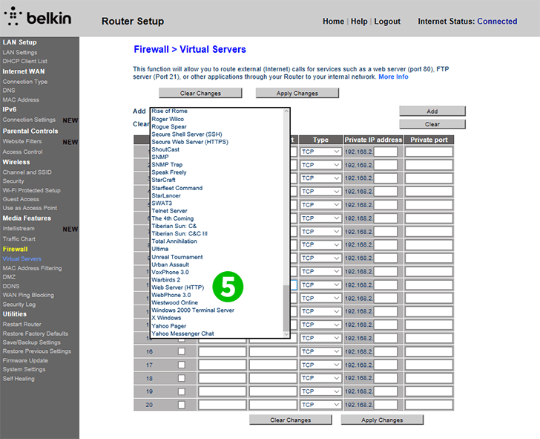Go to the DNS settings page
The width and height of the screenshot is (540, 439).
click(x=9, y=91)
